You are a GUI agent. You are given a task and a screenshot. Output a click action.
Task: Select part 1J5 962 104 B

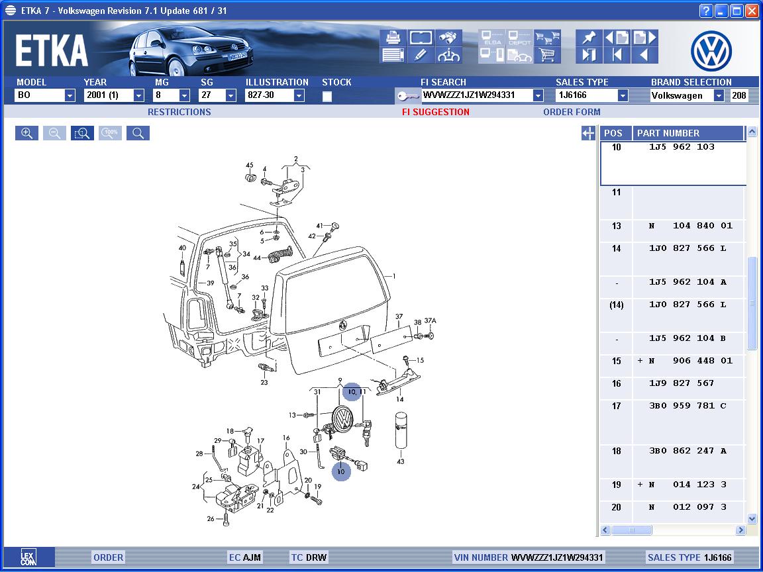pyautogui.click(x=673, y=344)
